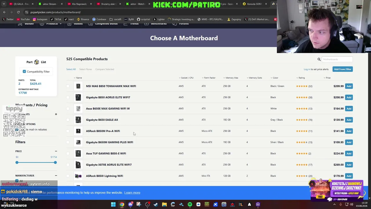Screen dimensions: 371x209
Task: Open the Binance bookmark
Action: tap(83, 19)
